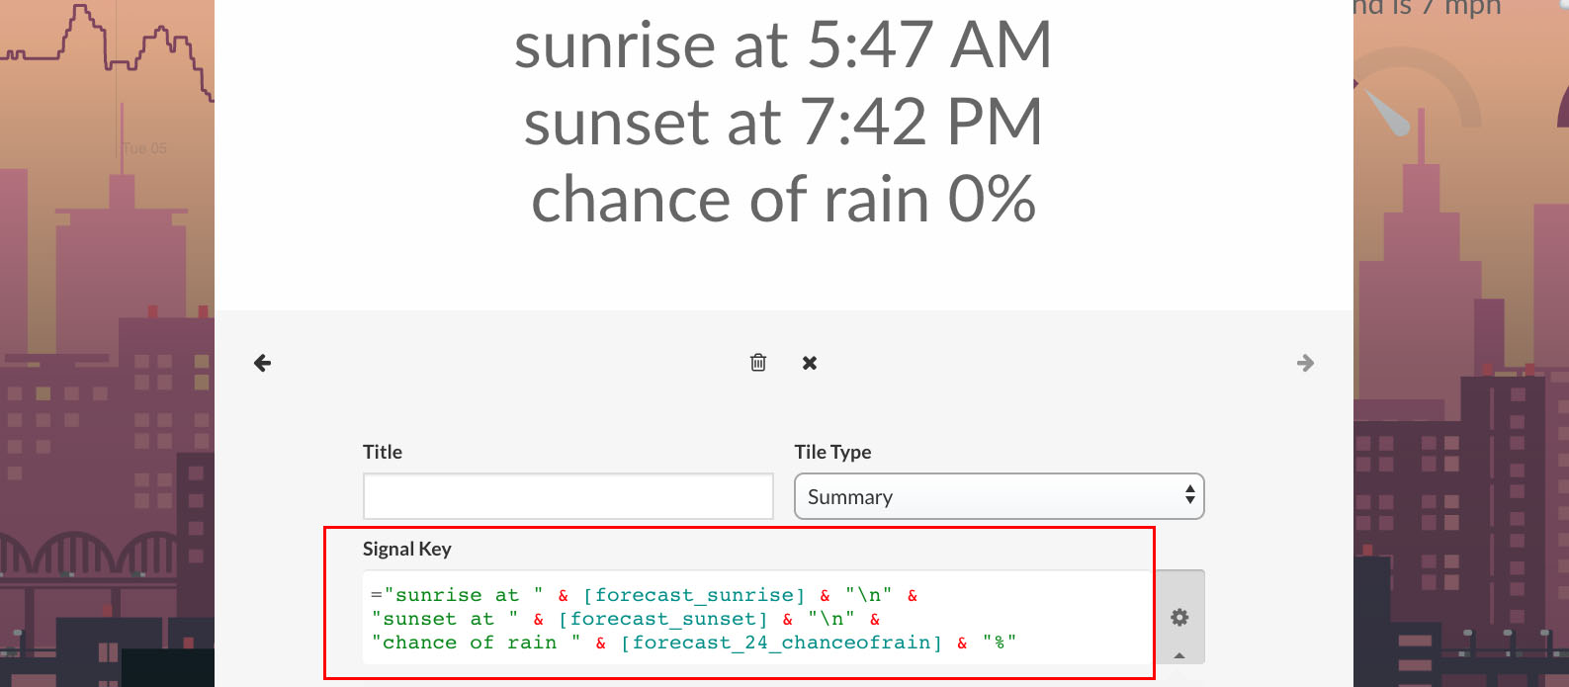Choose Summary in the Tile Type selector
The height and width of the screenshot is (687, 1569).
999,496
